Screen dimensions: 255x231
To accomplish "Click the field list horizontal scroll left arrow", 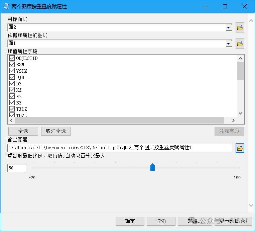I will [11, 121].
